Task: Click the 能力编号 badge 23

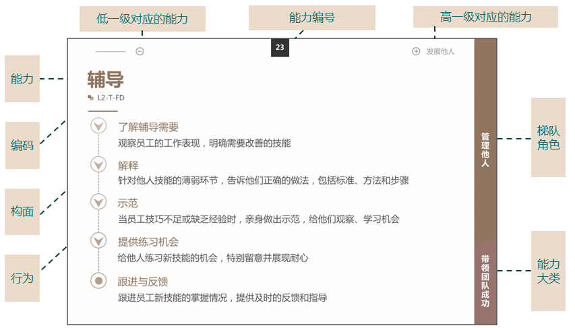Action: tap(280, 47)
